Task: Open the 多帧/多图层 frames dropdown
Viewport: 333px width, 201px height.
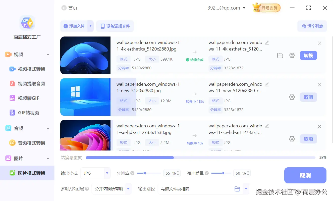Action: pyautogui.click(x=112, y=189)
